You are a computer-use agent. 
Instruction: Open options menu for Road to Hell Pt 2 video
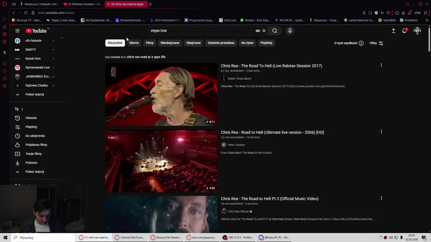(381, 198)
